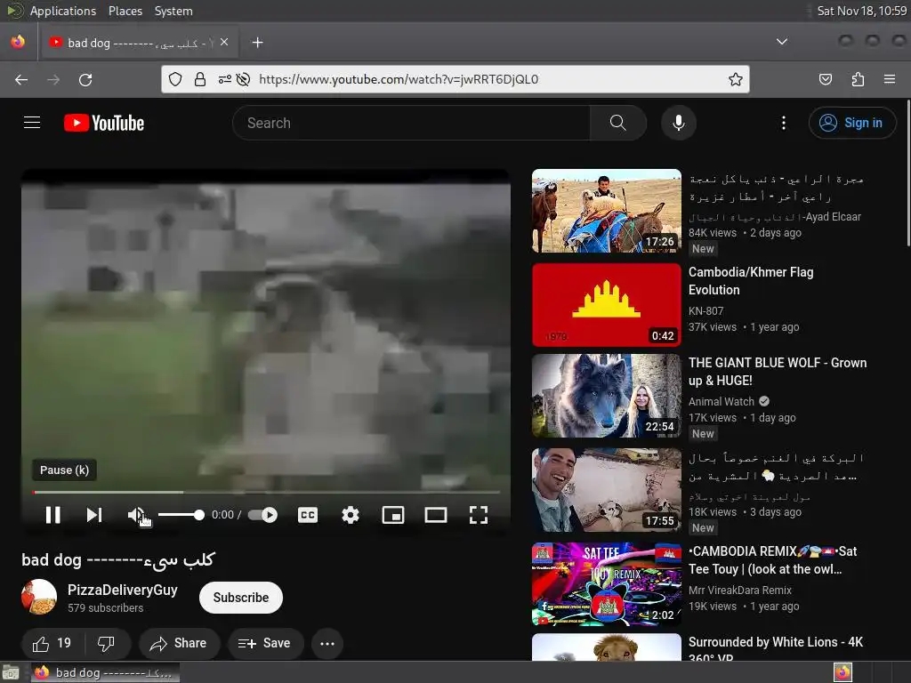Open the Applications menu
Screen dimensions: 911x683
63,11
